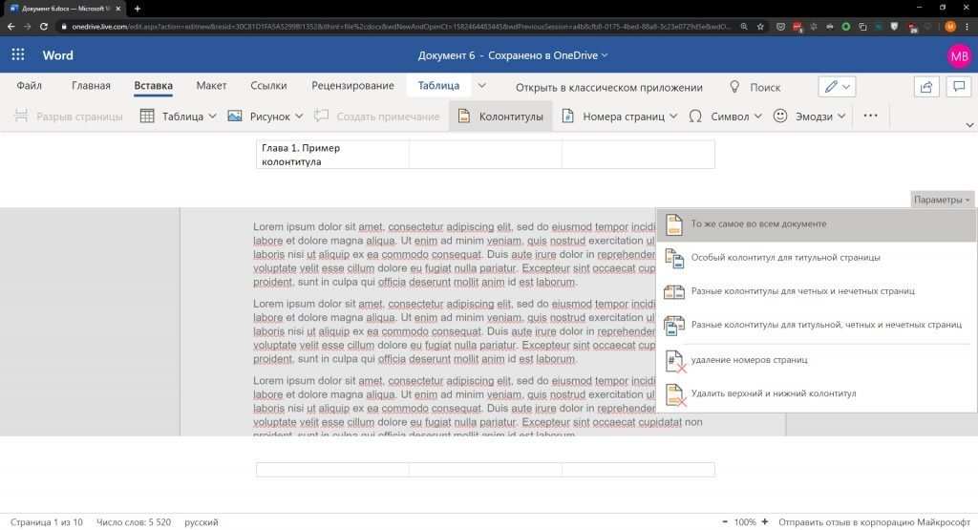978x530 pixels.
Task: Open the pencil editing mode dropdown
Action: [837, 87]
